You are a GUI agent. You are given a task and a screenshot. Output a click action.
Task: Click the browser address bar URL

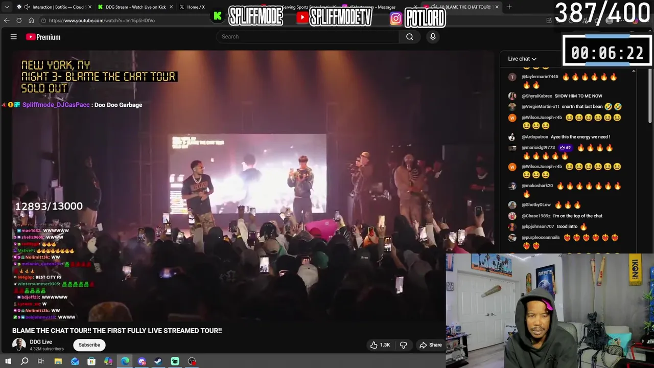[102, 20]
